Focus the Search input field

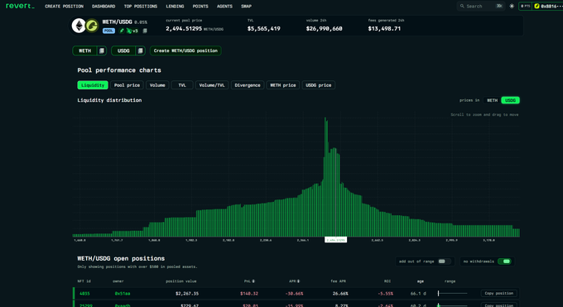point(481,6)
